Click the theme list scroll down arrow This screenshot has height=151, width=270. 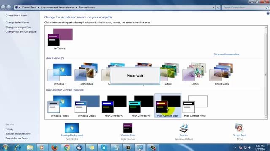[266, 117]
